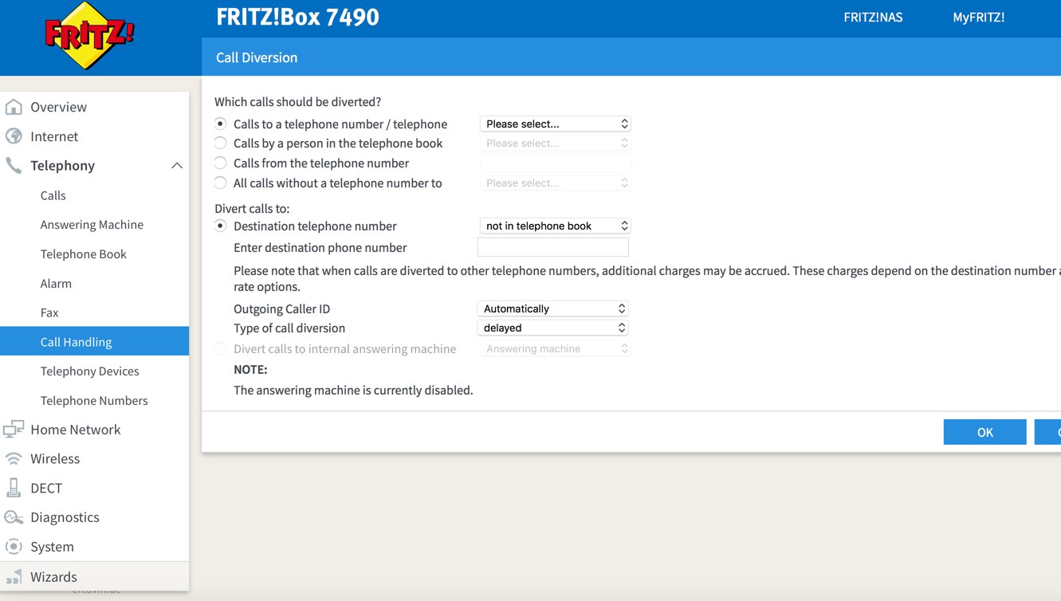Click the Internet globe icon

[14, 136]
